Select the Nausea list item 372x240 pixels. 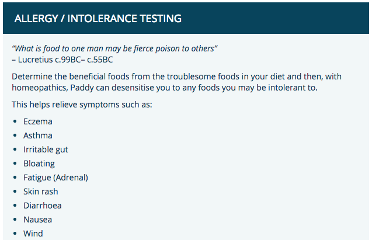pyautogui.click(x=37, y=220)
